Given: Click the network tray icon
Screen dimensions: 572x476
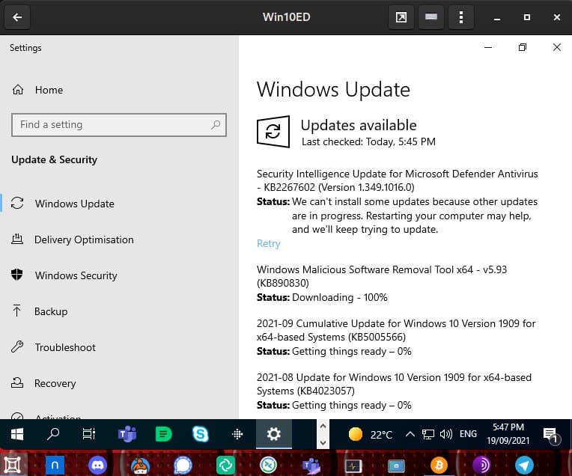Looking at the screenshot, I should 428,434.
